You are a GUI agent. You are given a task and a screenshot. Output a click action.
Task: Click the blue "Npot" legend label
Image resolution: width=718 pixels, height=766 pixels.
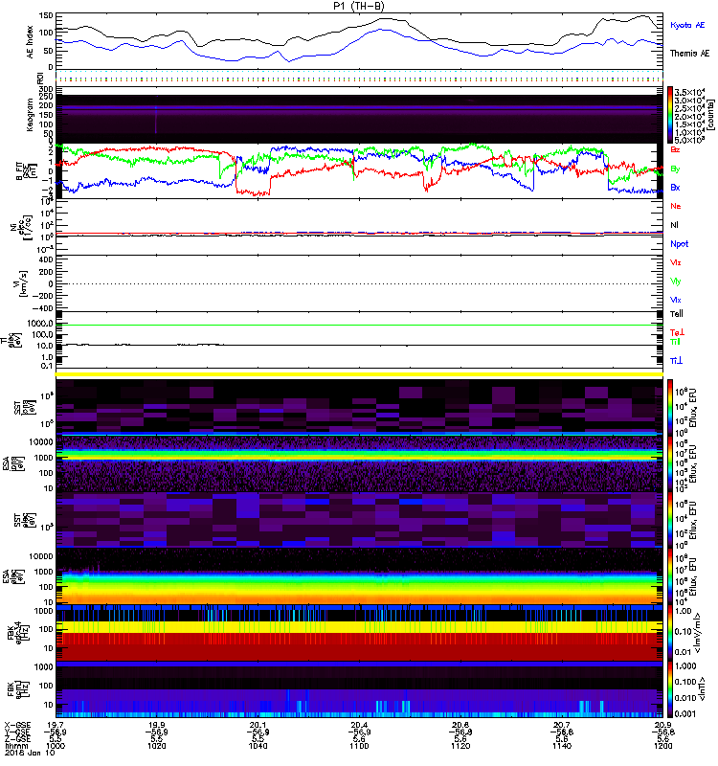[680, 244]
